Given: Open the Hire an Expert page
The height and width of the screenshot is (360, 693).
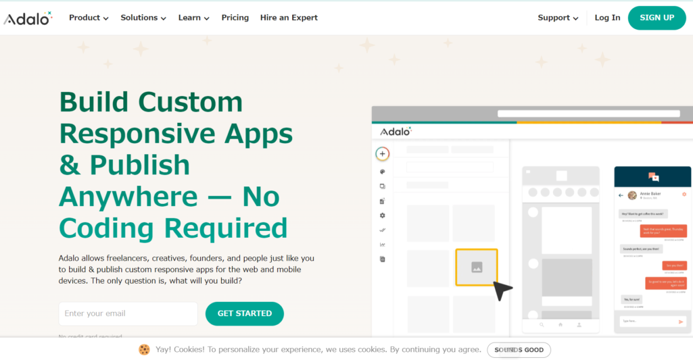Looking at the screenshot, I should point(289,18).
